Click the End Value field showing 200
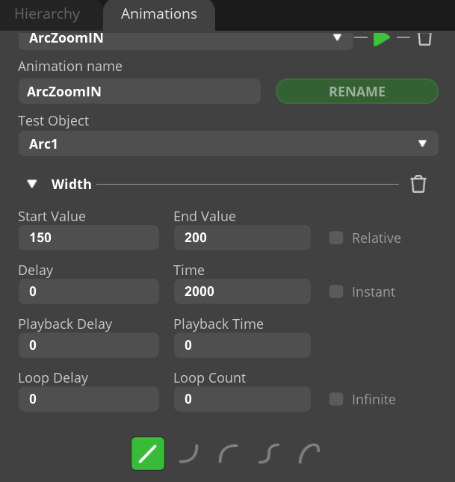 (242, 238)
